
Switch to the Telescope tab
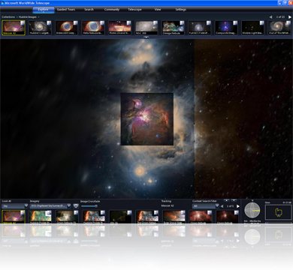point(134,10)
